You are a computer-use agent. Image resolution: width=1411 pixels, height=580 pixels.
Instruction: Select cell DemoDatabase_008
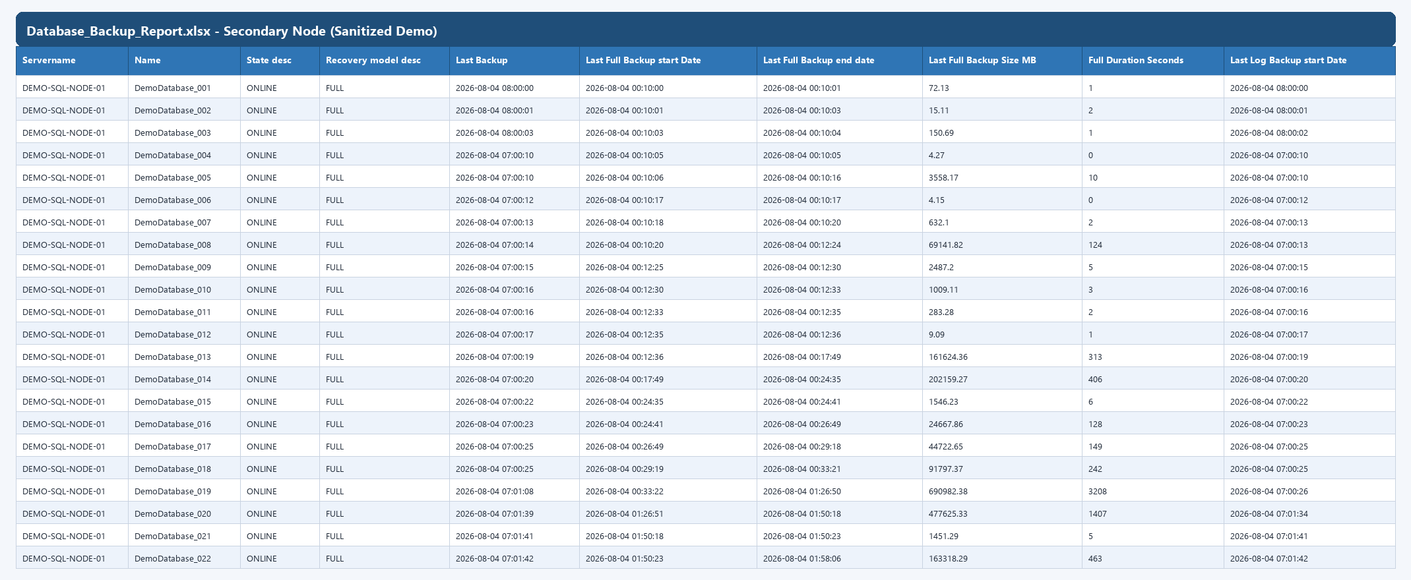(x=184, y=245)
